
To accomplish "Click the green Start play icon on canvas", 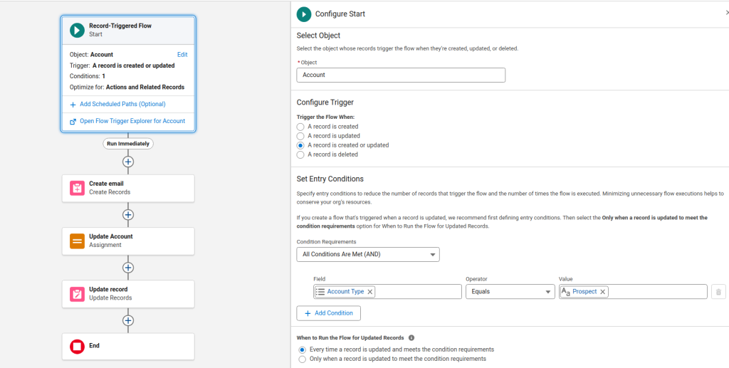I will [77, 30].
